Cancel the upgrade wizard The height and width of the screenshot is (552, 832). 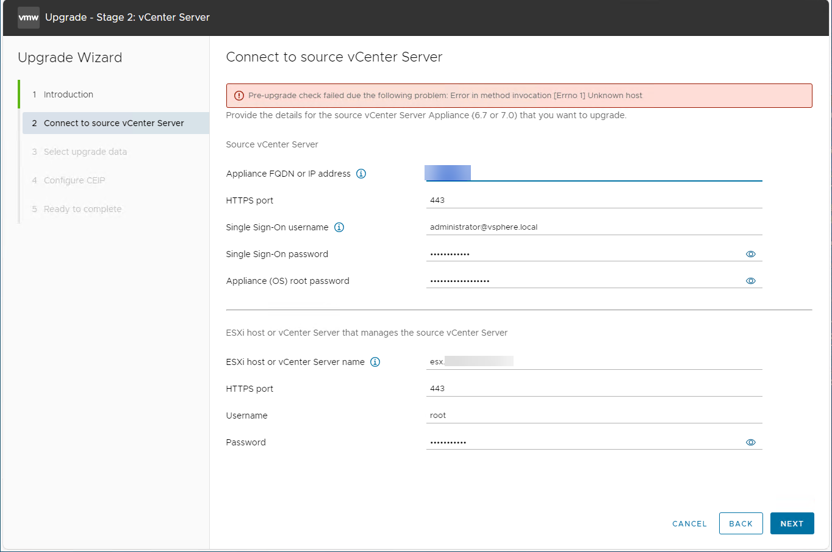coord(689,523)
